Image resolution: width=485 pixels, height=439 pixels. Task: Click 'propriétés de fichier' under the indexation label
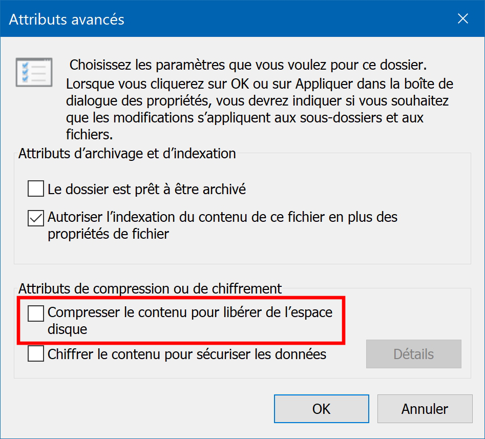[108, 234]
